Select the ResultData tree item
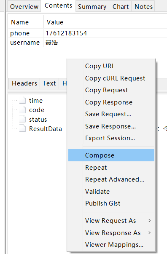This screenshot has height=254, width=167. click(x=46, y=129)
